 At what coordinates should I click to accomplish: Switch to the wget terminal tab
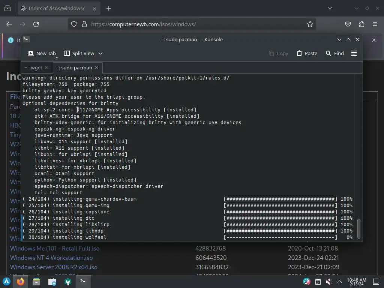(33, 67)
